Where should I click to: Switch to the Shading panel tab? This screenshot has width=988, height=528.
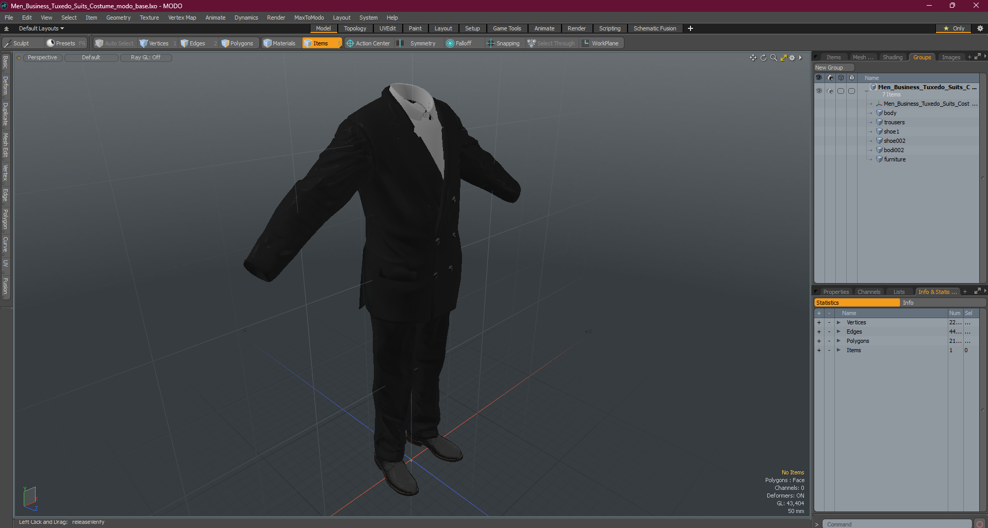click(x=892, y=57)
